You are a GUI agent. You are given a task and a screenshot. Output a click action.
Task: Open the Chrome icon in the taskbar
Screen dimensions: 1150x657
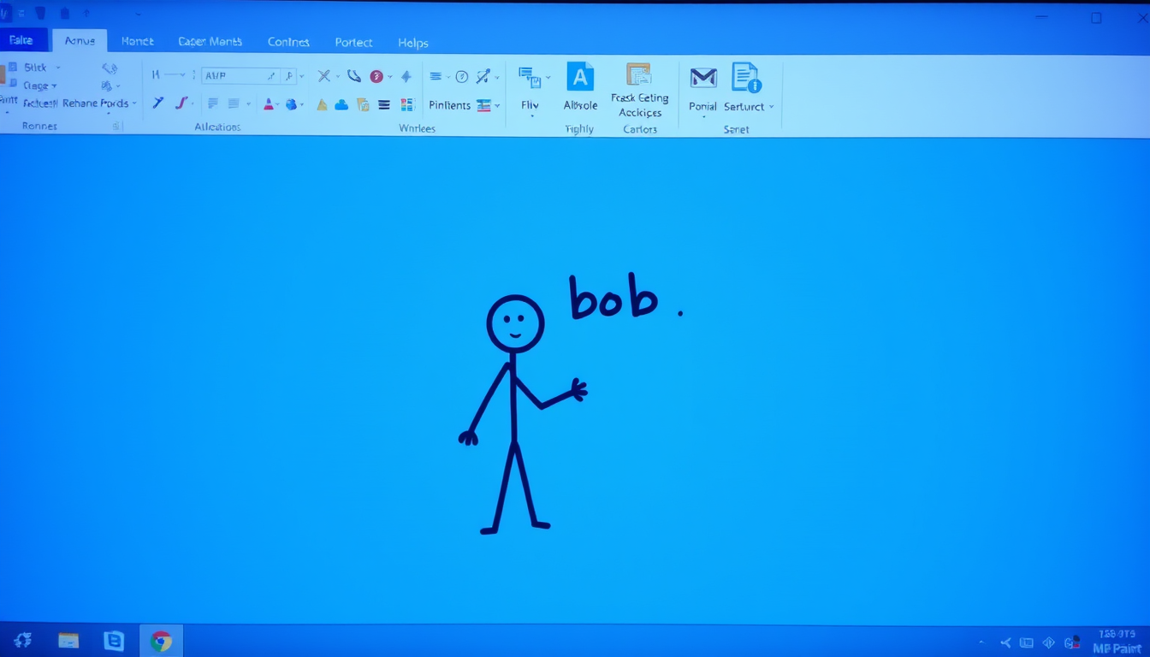pyautogui.click(x=161, y=641)
